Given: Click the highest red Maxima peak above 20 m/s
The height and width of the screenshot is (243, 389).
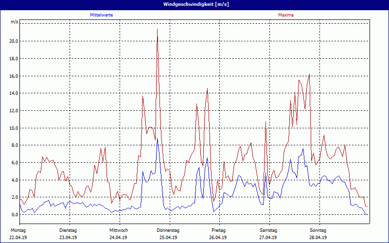Looking at the screenshot, I should click(157, 30).
